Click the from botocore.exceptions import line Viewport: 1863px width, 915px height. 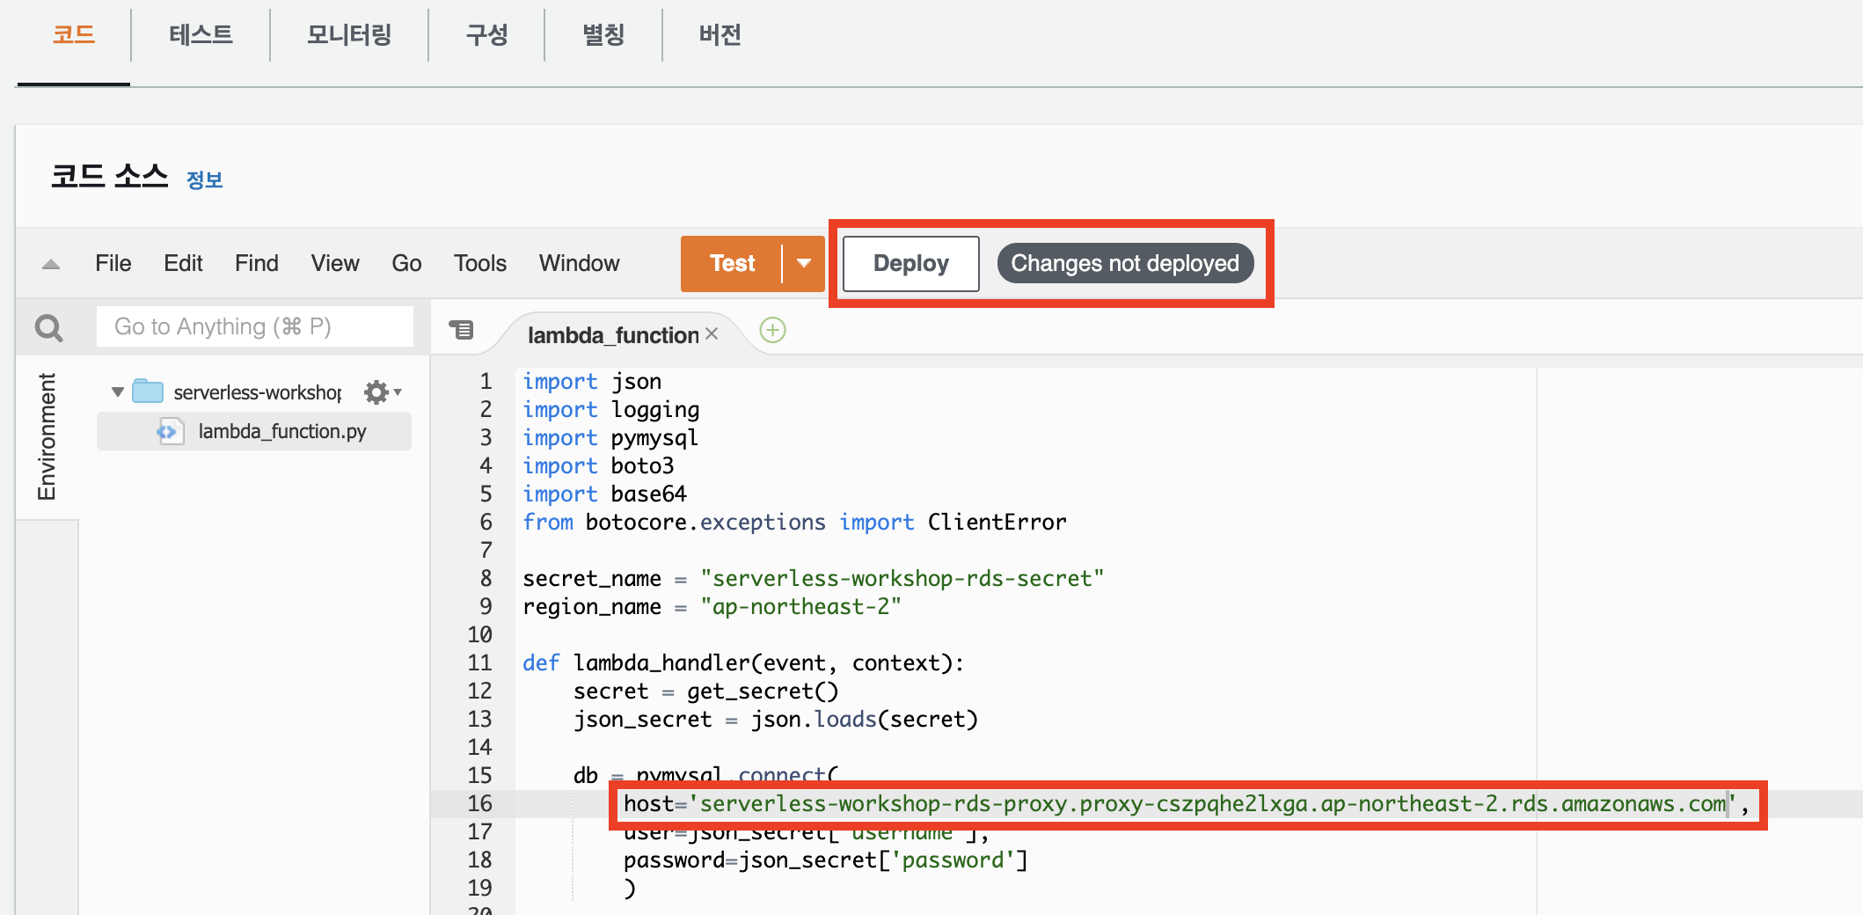794,522
